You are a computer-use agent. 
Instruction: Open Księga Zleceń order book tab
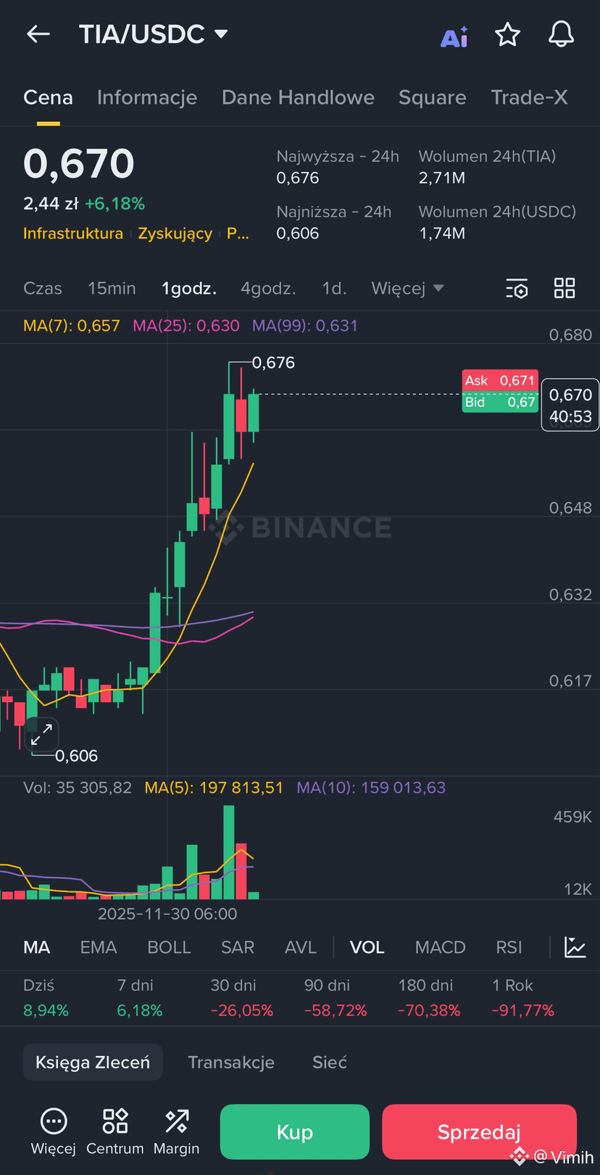93,1063
